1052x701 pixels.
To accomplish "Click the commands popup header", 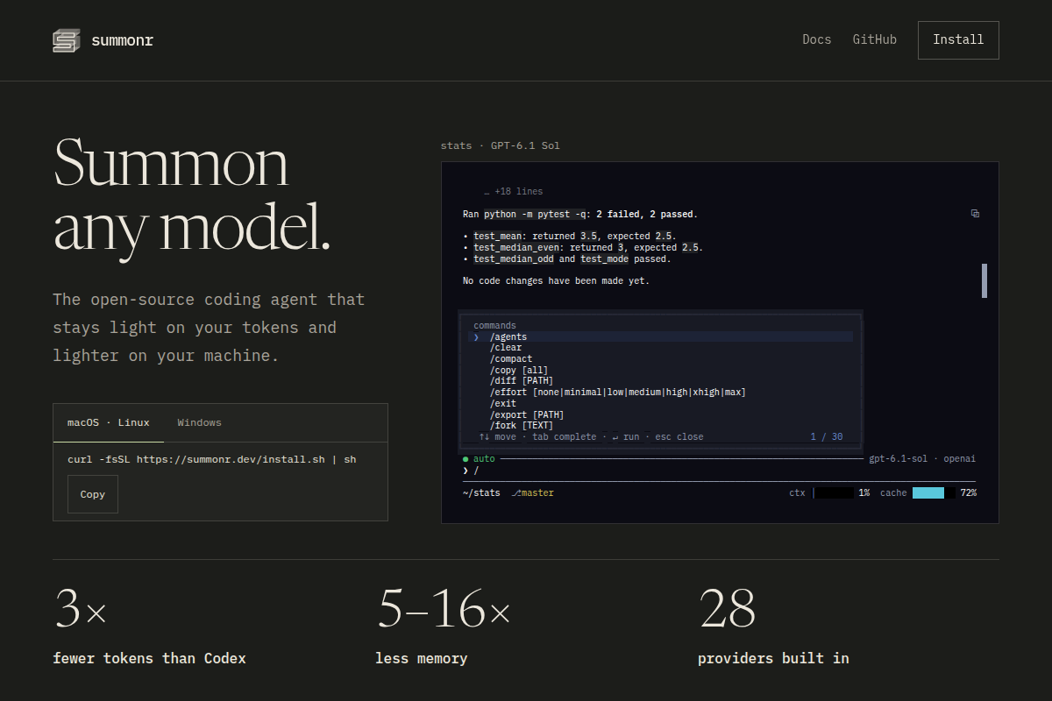I will (x=495, y=325).
